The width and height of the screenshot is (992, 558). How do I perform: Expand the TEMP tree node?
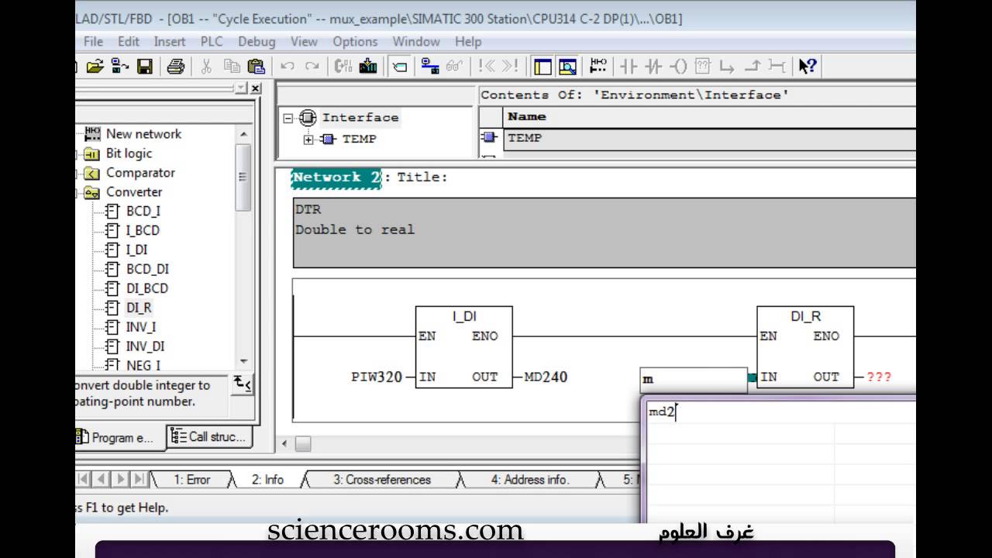[308, 139]
